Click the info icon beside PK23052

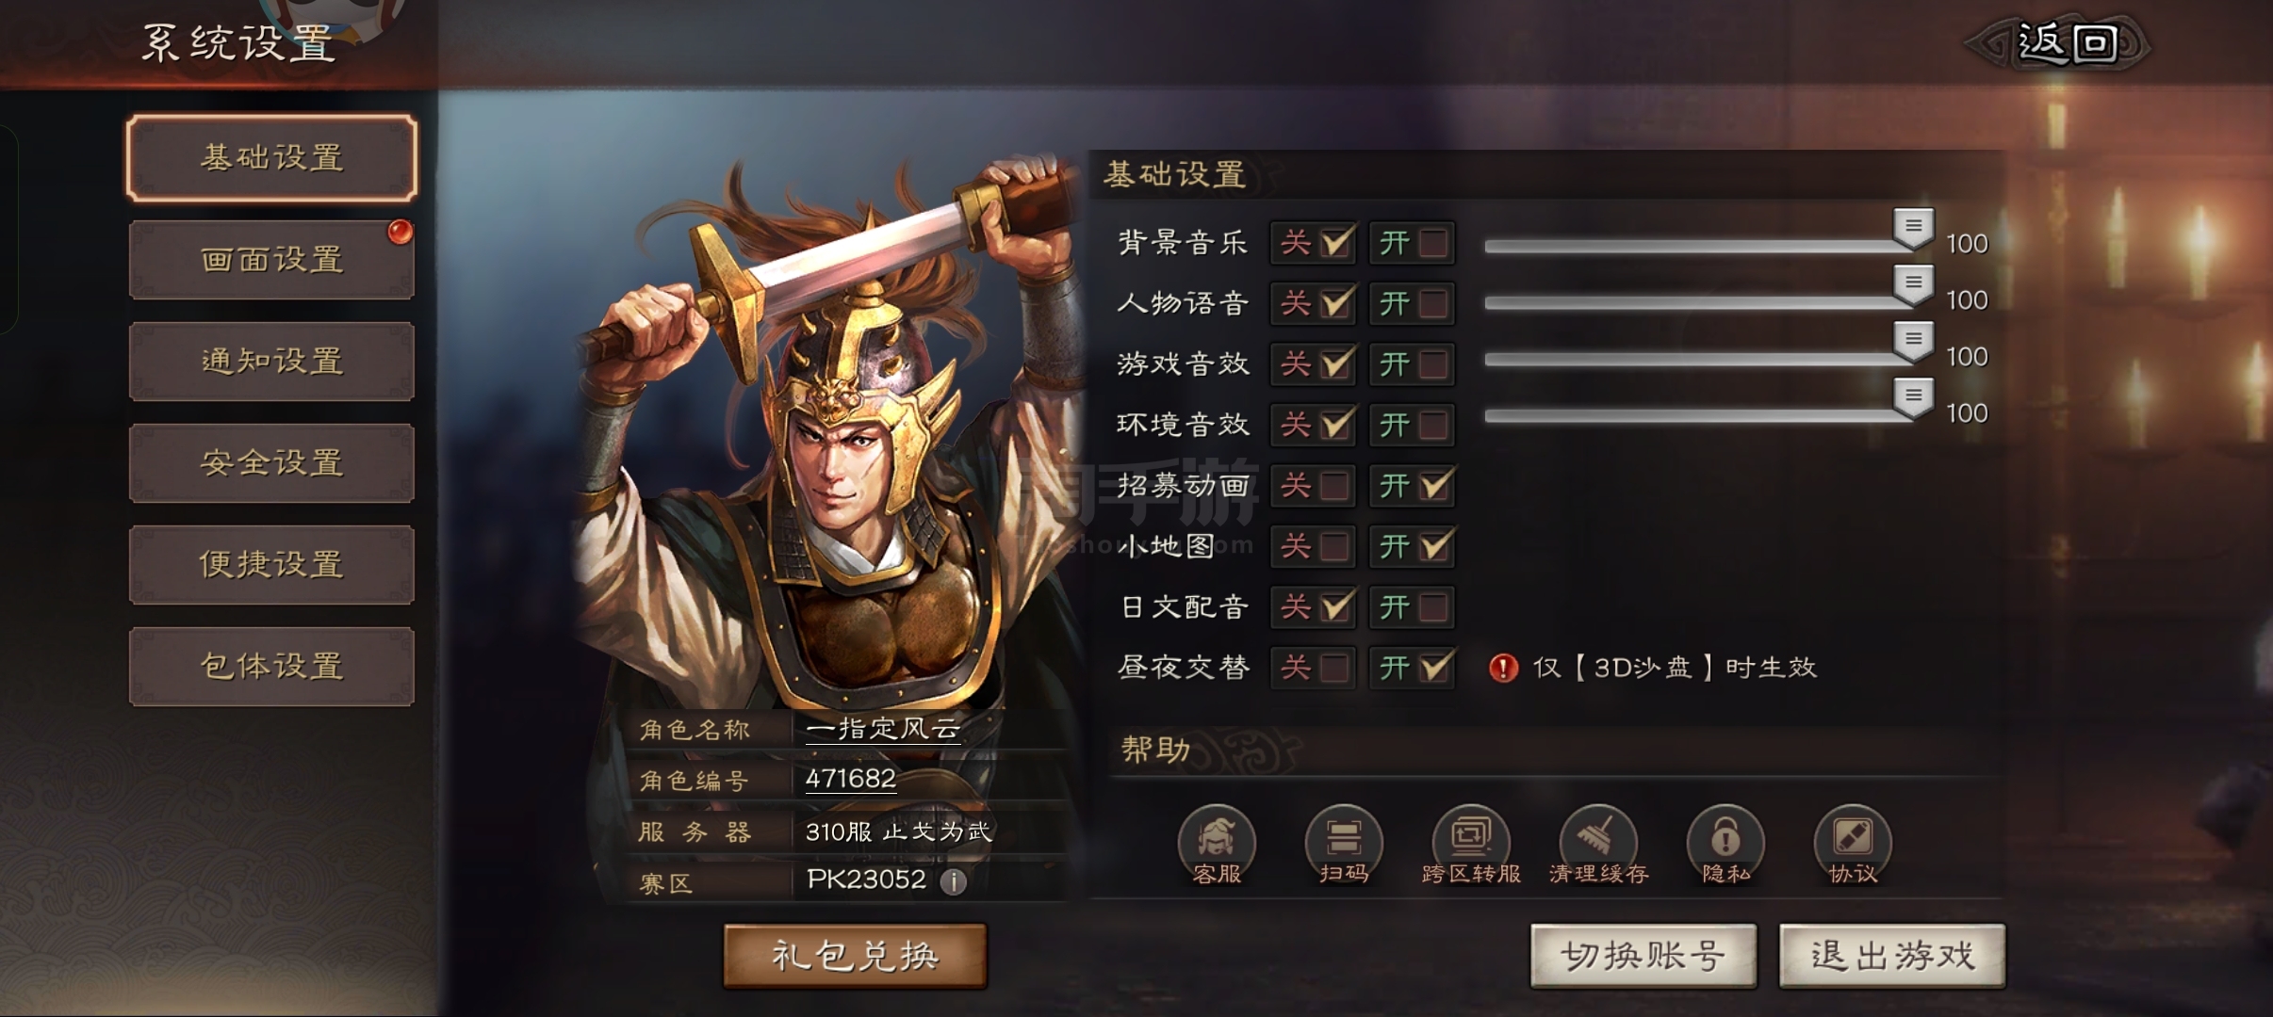[953, 881]
